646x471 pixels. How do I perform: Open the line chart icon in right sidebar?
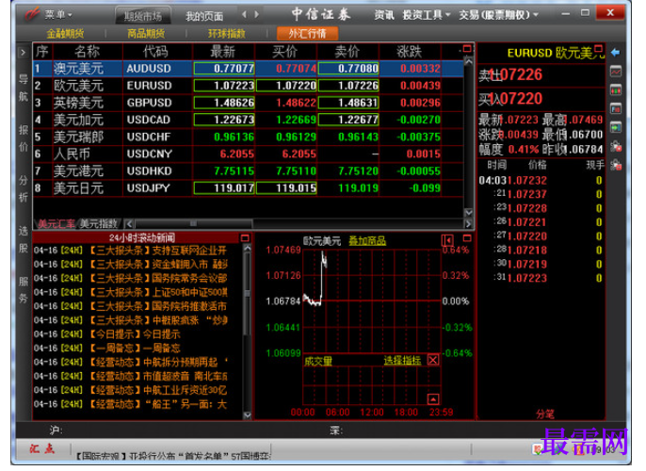[x=616, y=72]
